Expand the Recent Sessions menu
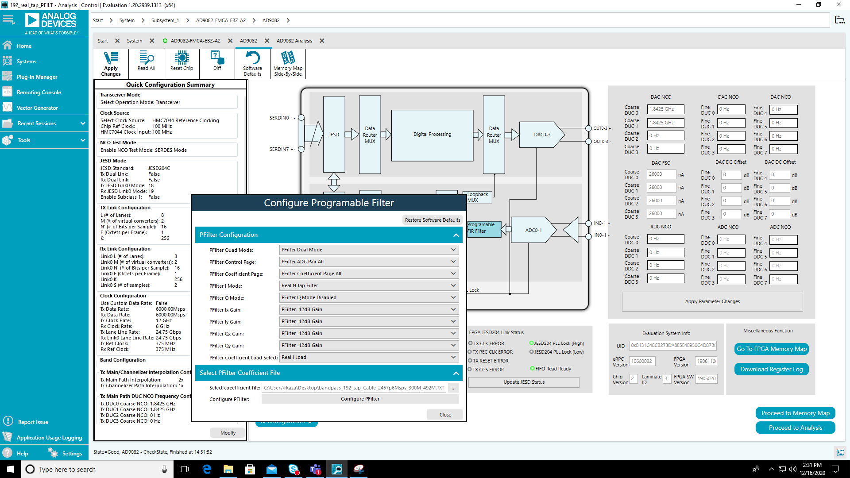 click(x=44, y=123)
